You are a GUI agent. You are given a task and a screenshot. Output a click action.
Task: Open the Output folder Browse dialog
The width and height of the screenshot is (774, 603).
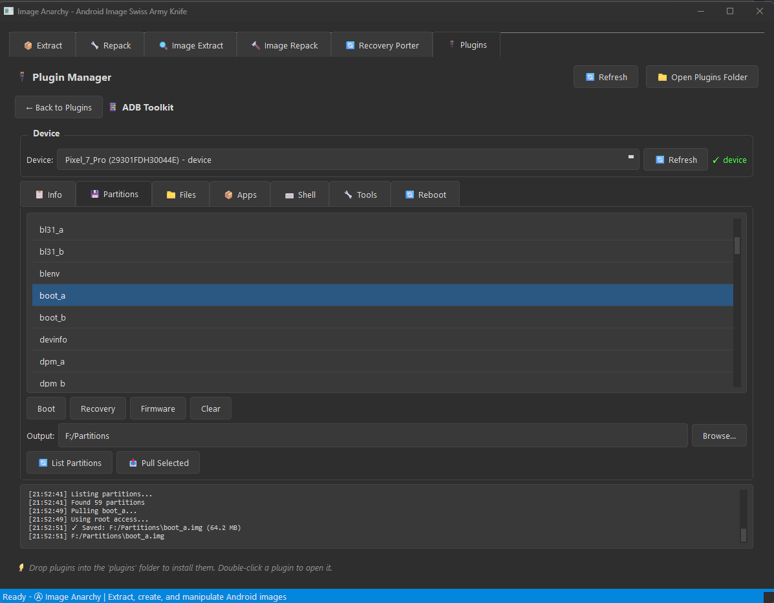pos(719,435)
